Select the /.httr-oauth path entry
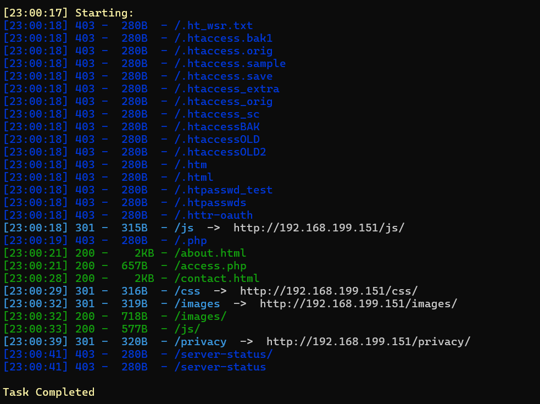Viewport: 540px width, 404px height. coord(213,215)
